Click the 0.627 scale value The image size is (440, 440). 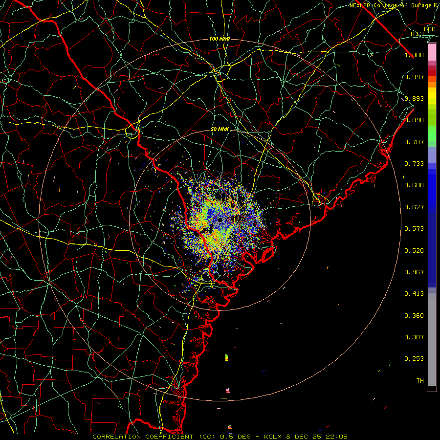[414, 207]
